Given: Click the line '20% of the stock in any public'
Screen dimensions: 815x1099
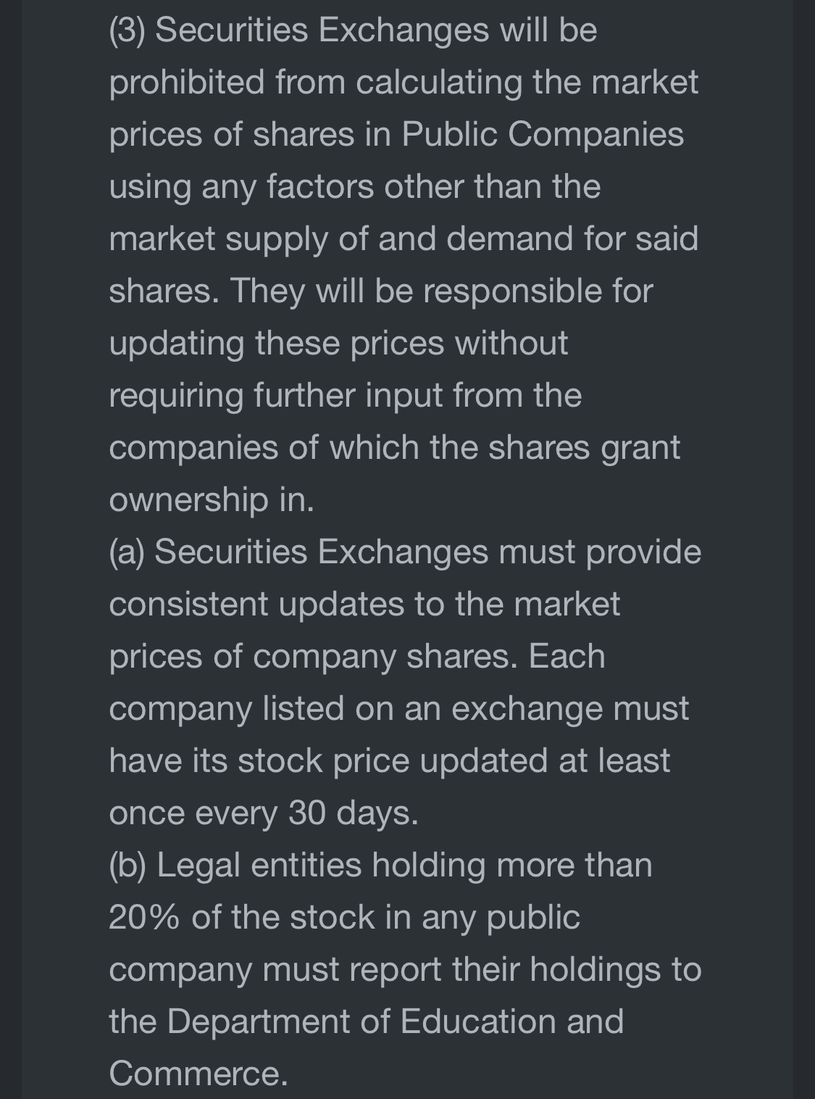Looking at the screenshot, I should coord(345,917).
